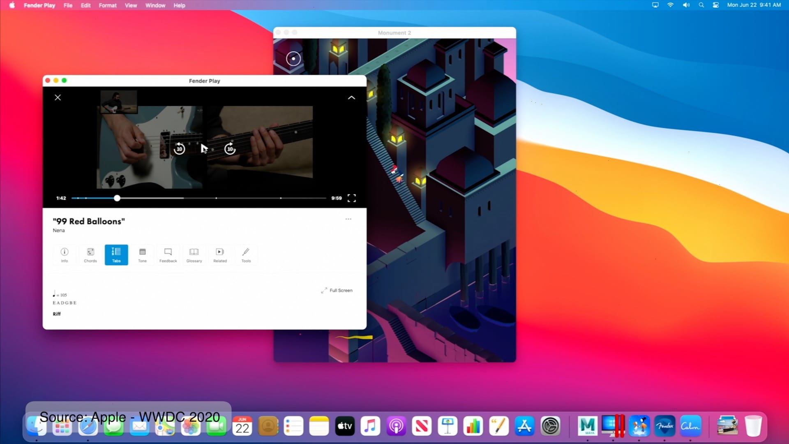Click the "E A D G B E" tuning text
This screenshot has height=444, width=789.
[65, 303]
